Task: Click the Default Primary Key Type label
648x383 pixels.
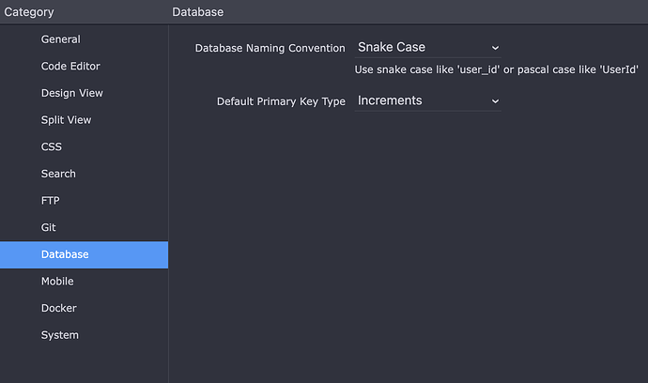Action: (x=281, y=101)
